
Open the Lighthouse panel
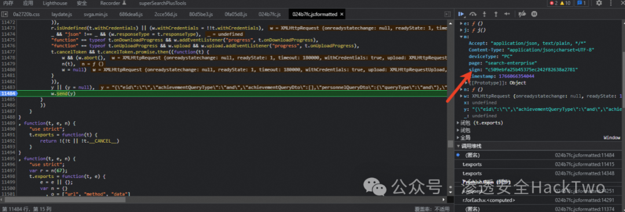(55, 3)
